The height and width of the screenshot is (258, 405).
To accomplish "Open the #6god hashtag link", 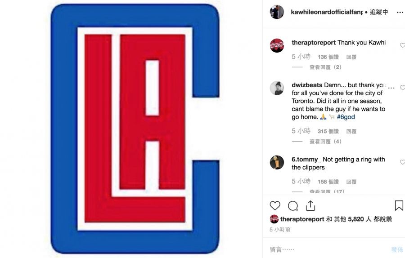I will 346,117.
